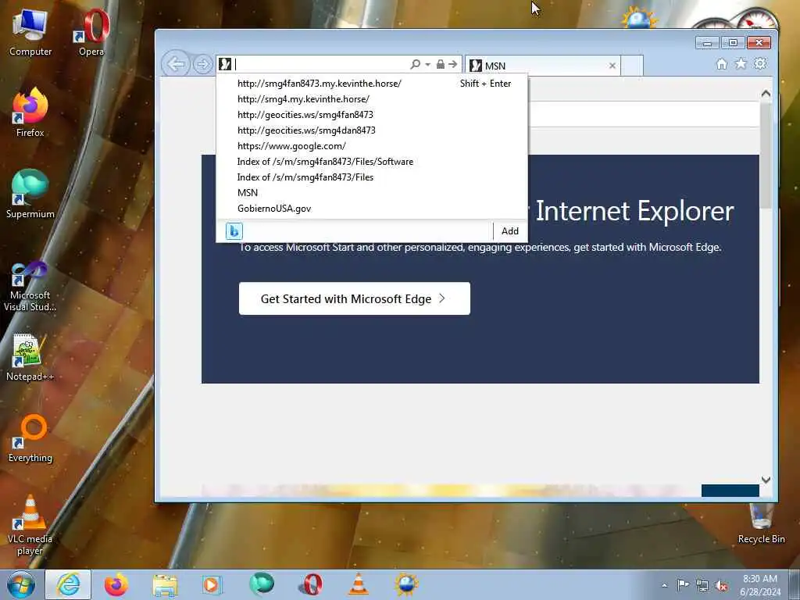Open the Windows Start menu orb
Screen dimensions: 800x600
(x=21, y=584)
